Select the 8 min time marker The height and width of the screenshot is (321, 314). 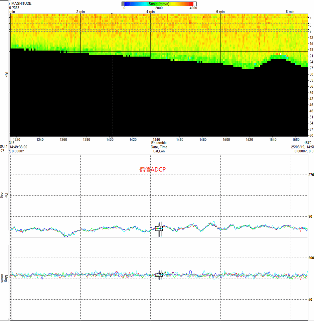290,12
